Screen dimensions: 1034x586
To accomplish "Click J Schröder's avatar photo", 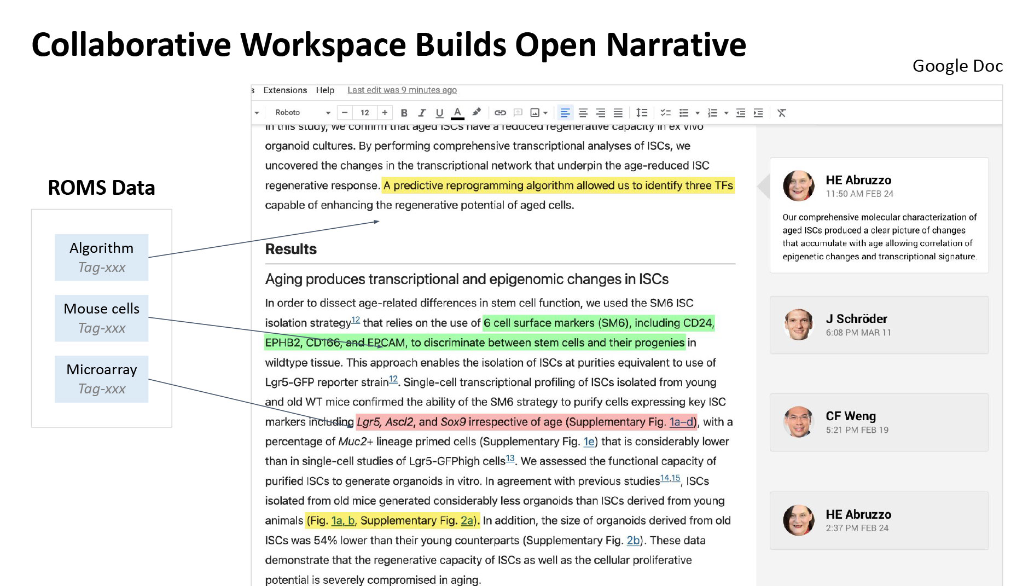I will click(798, 324).
